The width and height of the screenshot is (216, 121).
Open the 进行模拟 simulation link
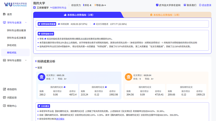tap(60, 119)
